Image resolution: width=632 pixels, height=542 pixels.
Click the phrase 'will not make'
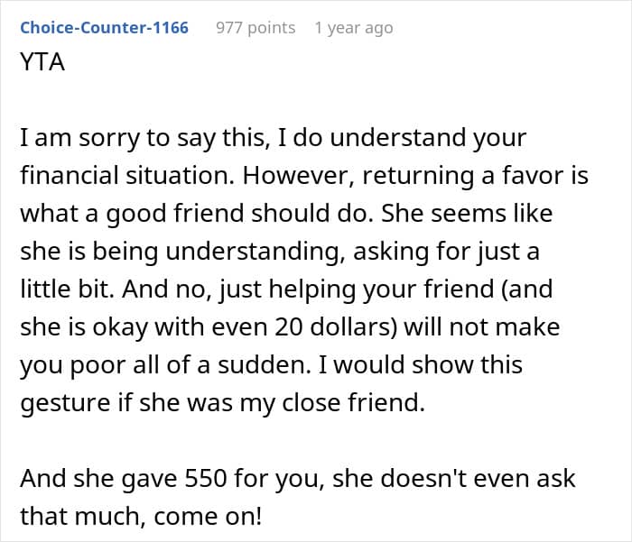point(481,327)
